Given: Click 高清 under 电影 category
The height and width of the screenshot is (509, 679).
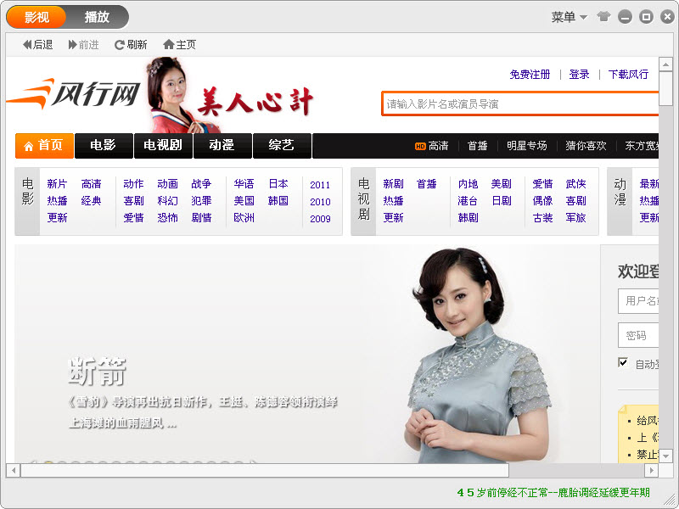Looking at the screenshot, I should point(91,184).
